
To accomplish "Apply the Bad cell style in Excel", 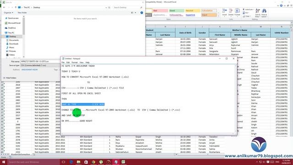I will click(160, 11).
